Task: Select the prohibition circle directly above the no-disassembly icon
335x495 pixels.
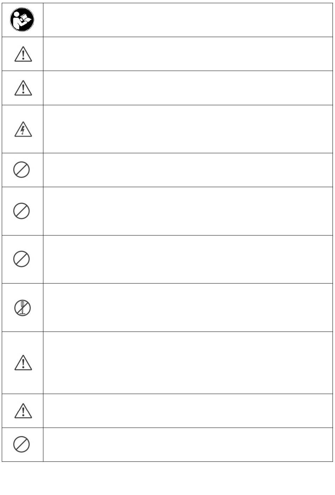Action: pyautogui.click(x=22, y=259)
